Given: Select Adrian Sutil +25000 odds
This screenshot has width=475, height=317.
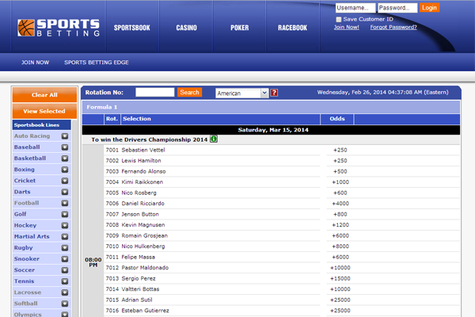Looking at the screenshot, I should [340, 300].
